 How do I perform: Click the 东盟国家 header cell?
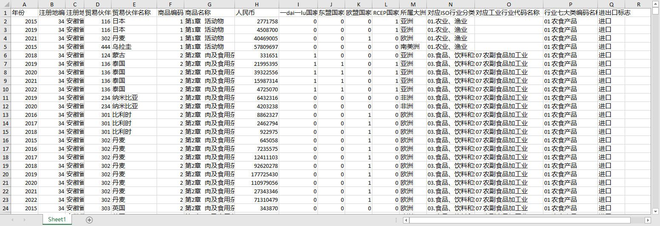(x=331, y=13)
